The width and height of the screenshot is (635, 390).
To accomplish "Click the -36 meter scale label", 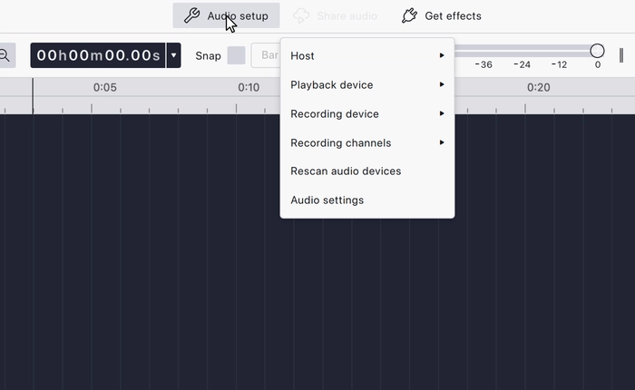I will pos(484,64).
